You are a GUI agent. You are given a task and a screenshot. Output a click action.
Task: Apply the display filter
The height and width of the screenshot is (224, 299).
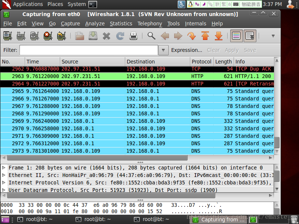[x=232, y=50]
